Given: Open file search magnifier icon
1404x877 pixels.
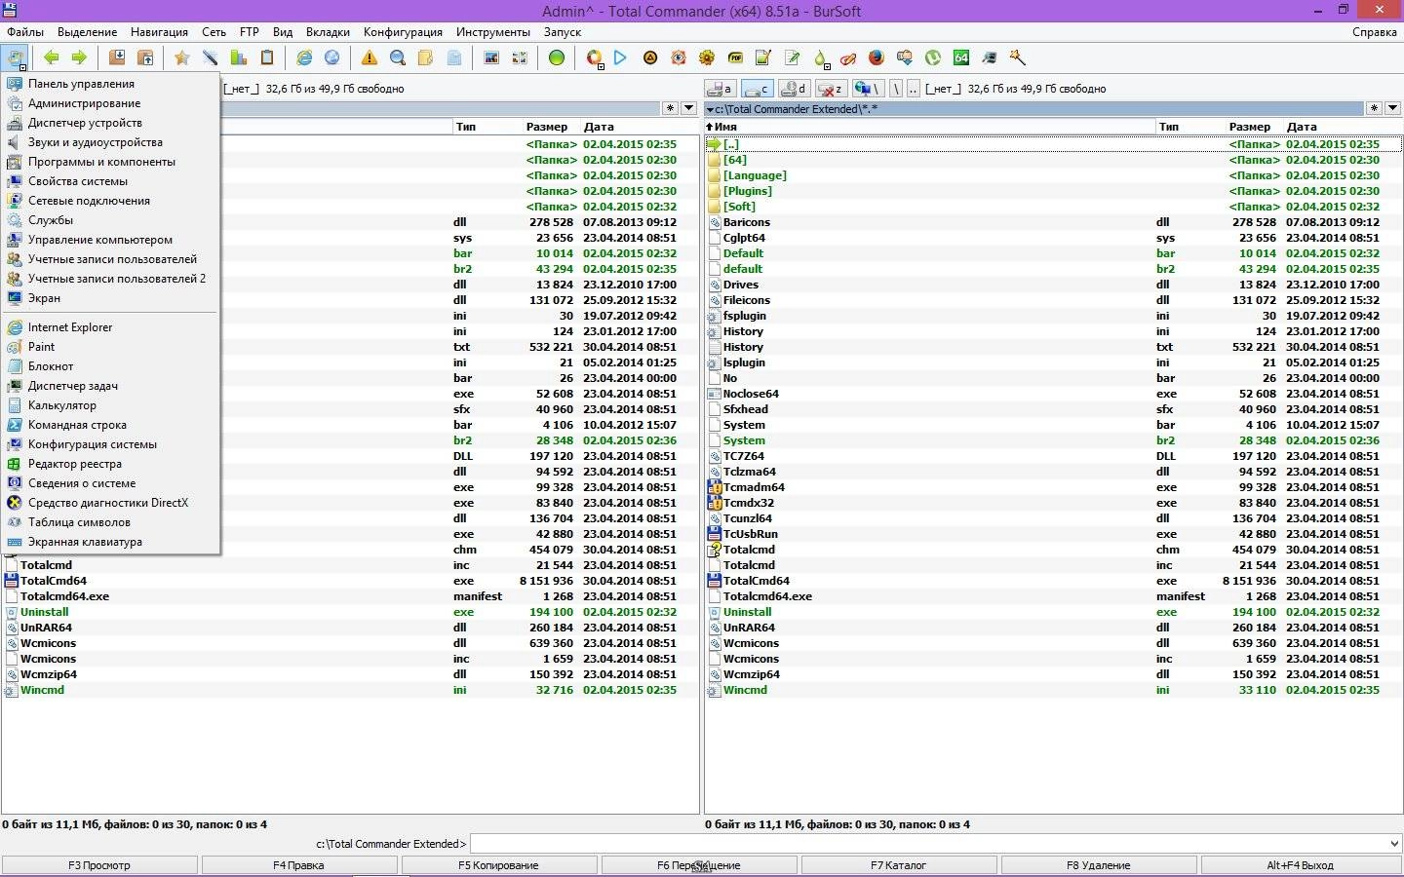Looking at the screenshot, I should tap(398, 58).
